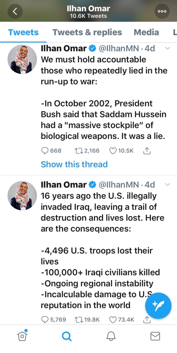
Task: Tap the compose new tweet button
Action: pos(158,306)
